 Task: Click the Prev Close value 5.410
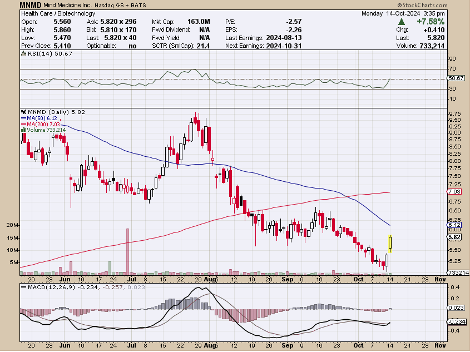pos(62,46)
